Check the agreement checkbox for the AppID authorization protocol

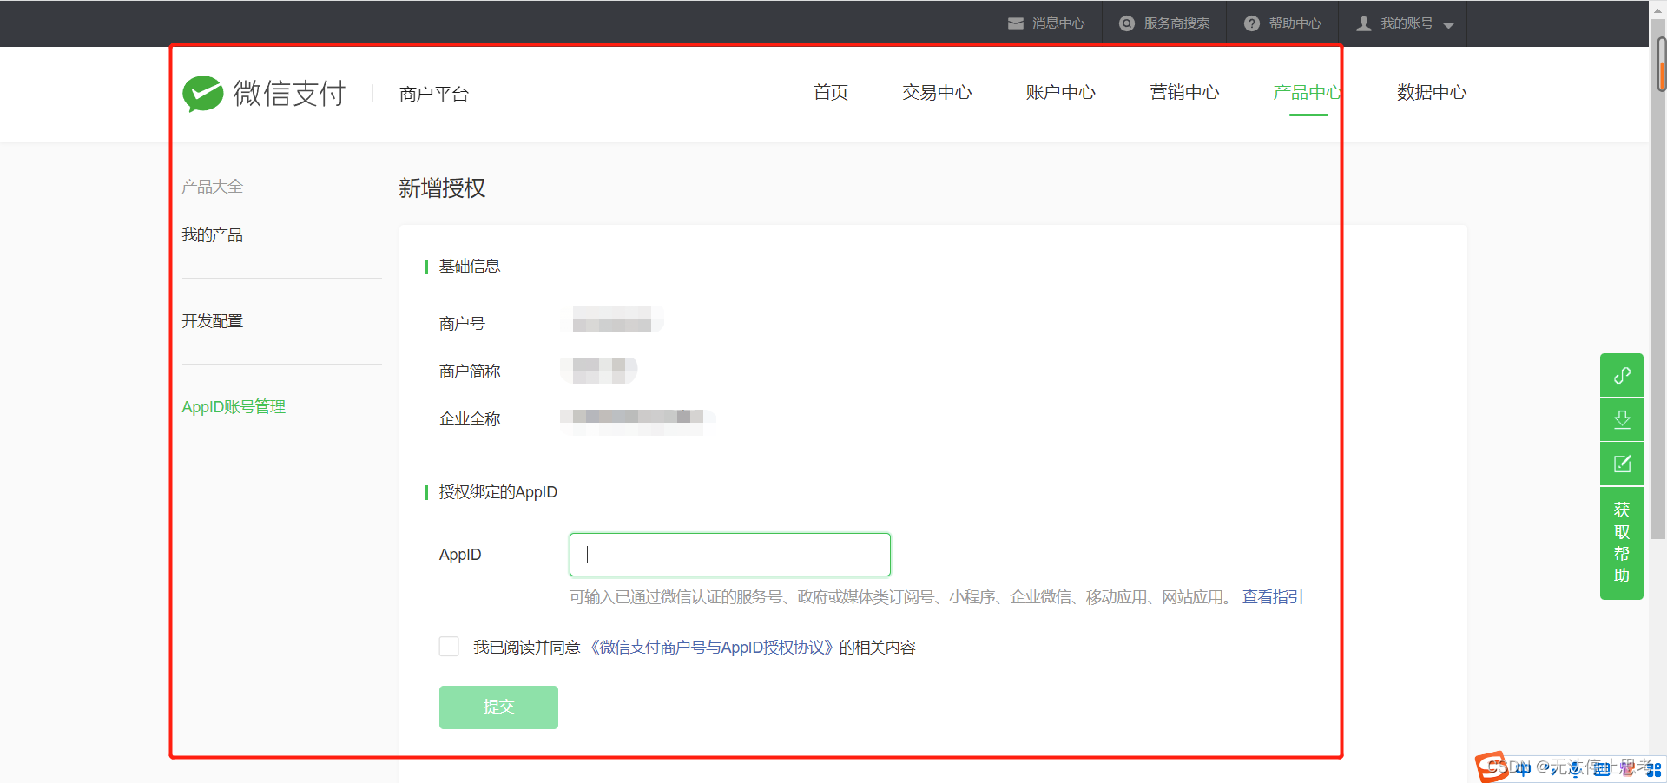tap(449, 647)
